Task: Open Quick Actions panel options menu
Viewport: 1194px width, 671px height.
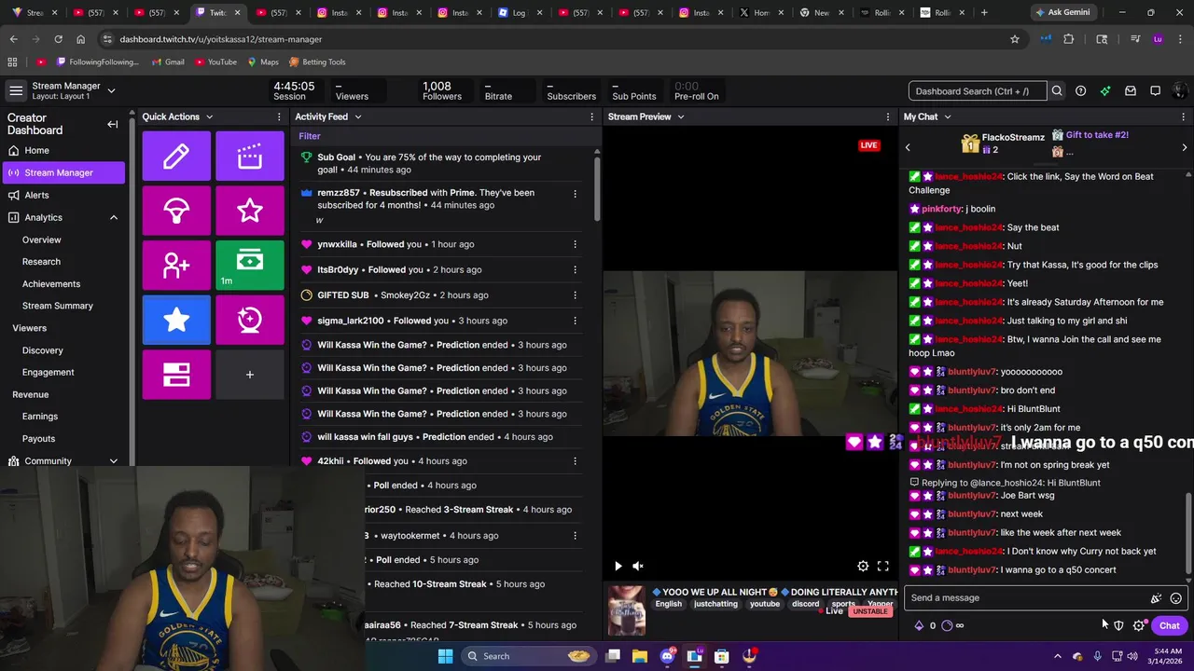Action: coord(279,116)
